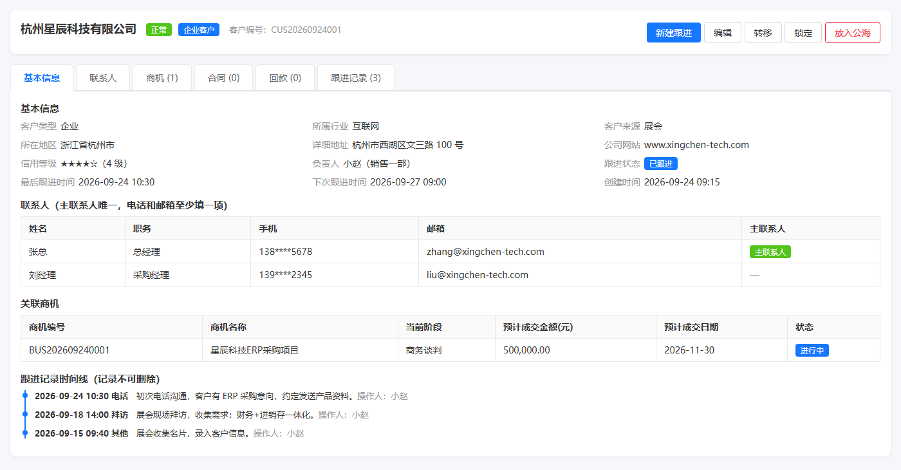This screenshot has width=901, height=470.
Task: Select contact name 张总
Action: pyautogui.click(x=38, y=252)
